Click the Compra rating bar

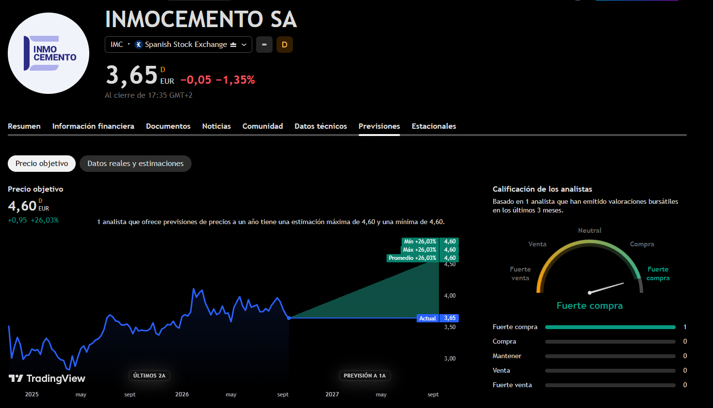tap(610, 342)
